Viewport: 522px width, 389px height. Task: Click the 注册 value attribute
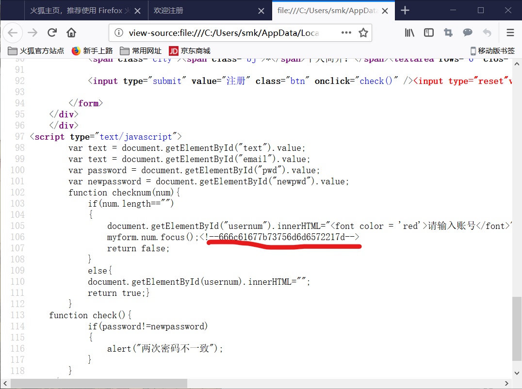coord(236,81)
